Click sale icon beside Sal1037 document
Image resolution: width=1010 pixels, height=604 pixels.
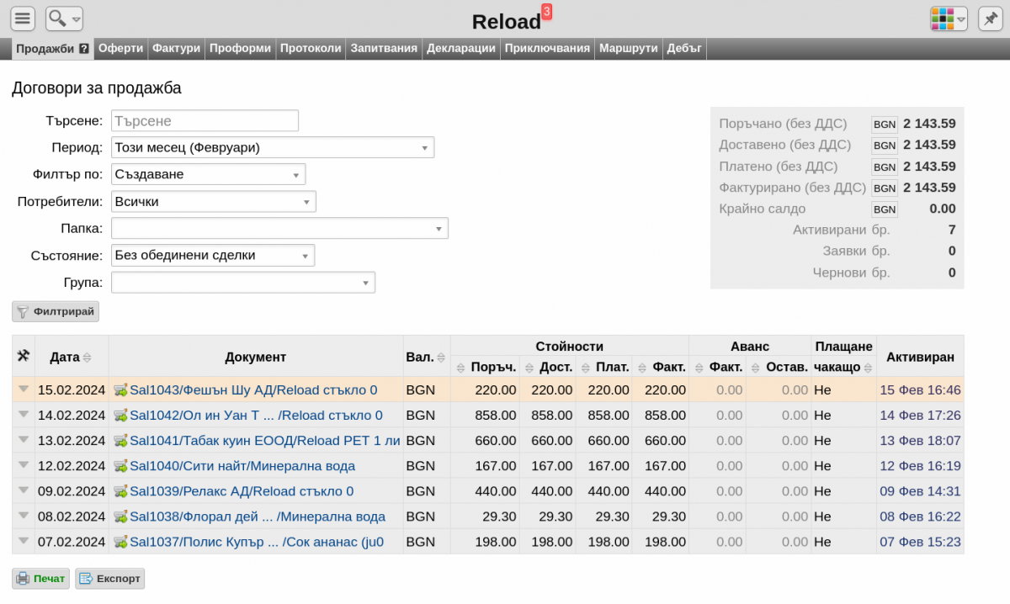120,542
